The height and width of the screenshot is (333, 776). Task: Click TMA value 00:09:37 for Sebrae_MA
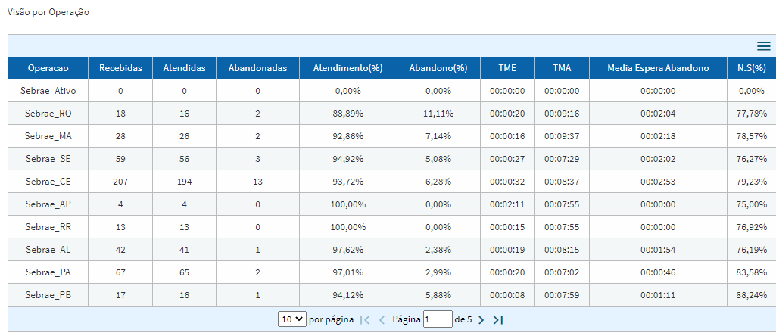coord(562,136)
